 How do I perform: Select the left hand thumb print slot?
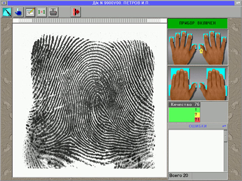pyautogui.click(x=195, y=46)
